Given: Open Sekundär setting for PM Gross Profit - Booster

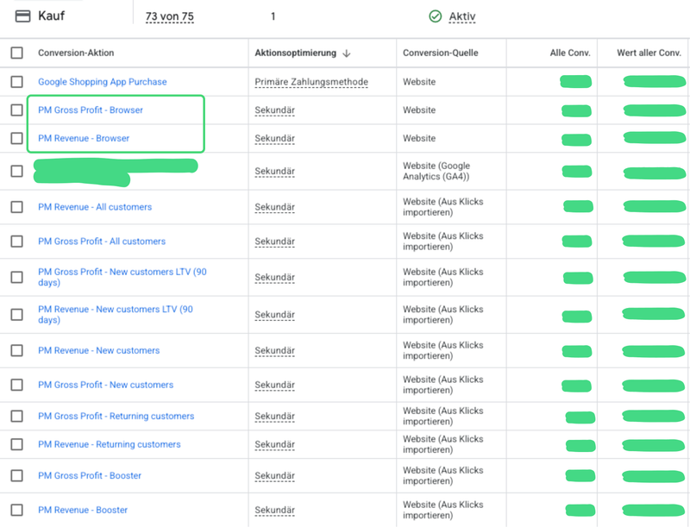Looking at the screenshot, I should (x=274, y=475).
